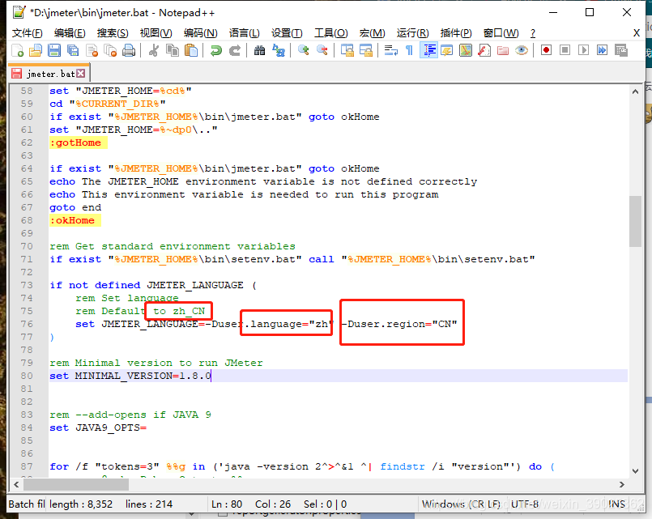Print the document with the printer icon
Image resolution: width=652 pixels, height=519 pixels.
(129, 51)
